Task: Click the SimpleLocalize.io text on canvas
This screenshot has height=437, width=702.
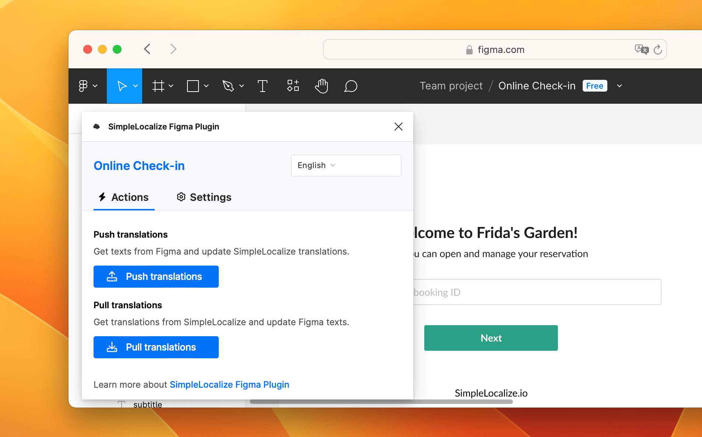Action: click(x=491, y=393)
